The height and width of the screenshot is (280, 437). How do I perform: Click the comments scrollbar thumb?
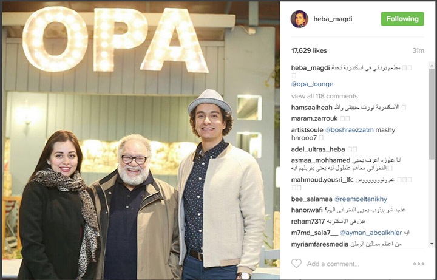point(432,114)
